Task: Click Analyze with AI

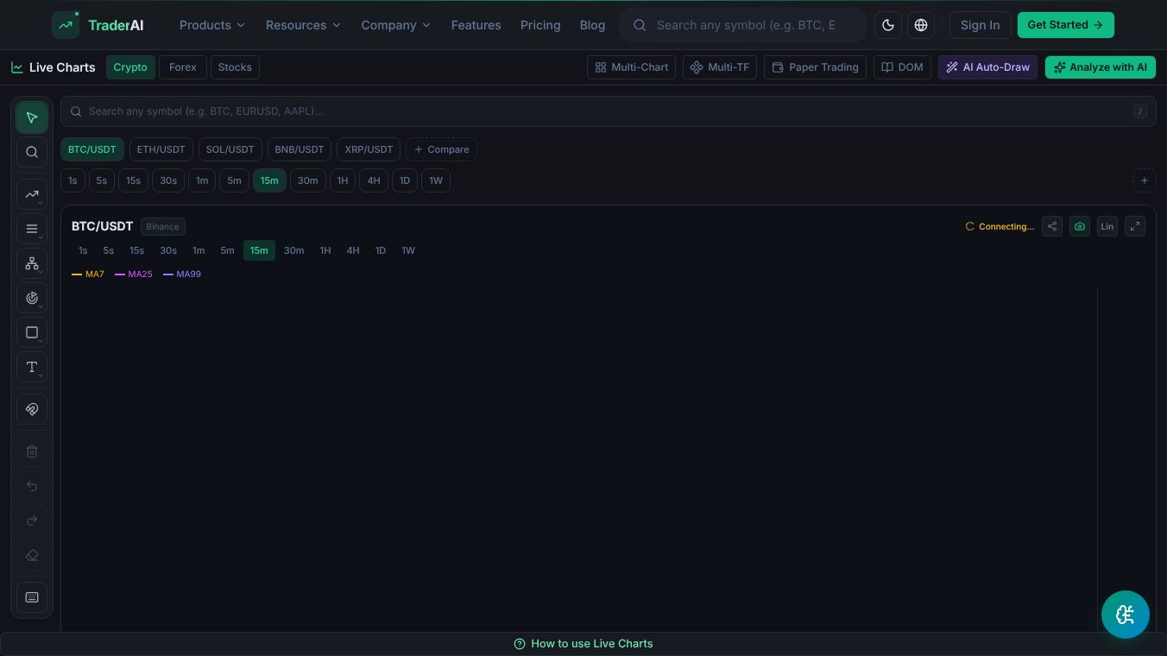Action: pyautogui.click(x=1101, y=67)
